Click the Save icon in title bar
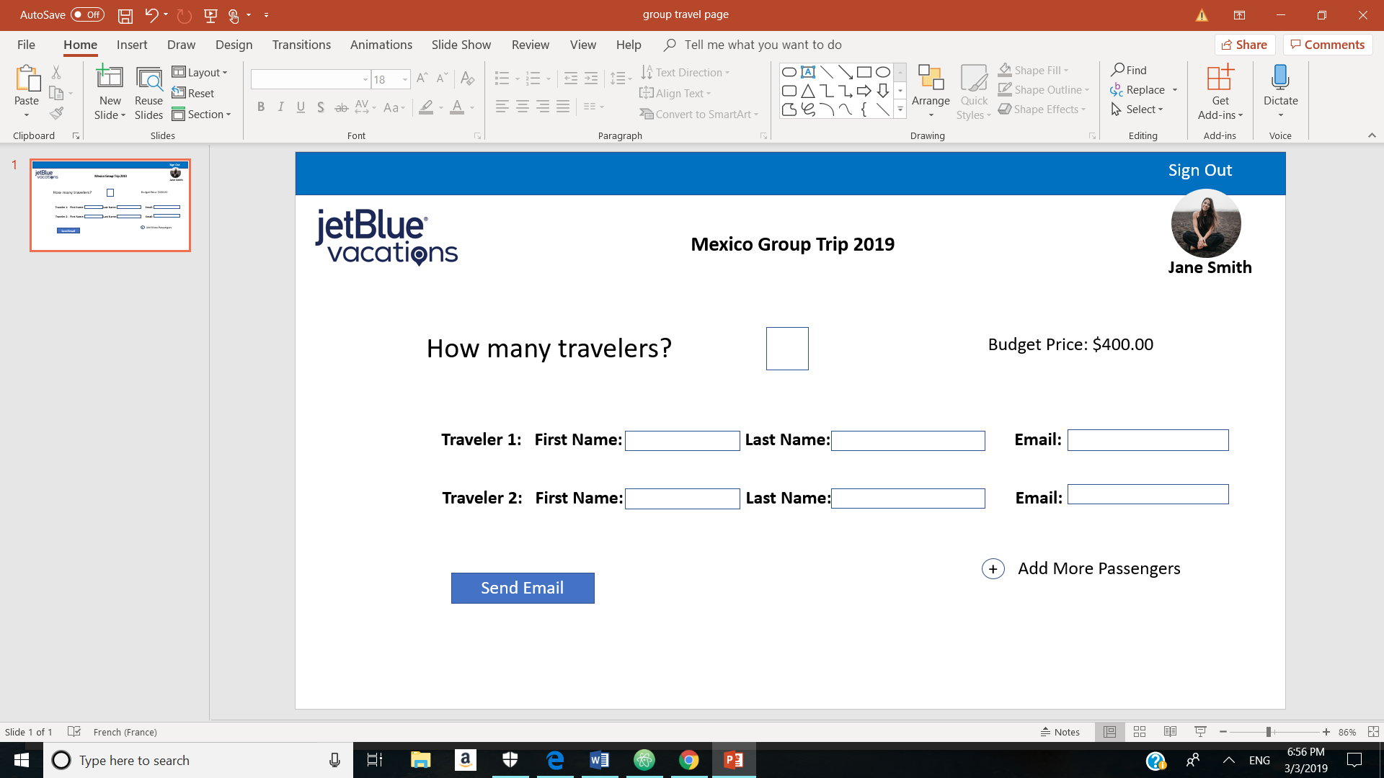Image resolution: width=1384 pixels, height=778 pixels. pyautogui.click(x=125, y=15)
